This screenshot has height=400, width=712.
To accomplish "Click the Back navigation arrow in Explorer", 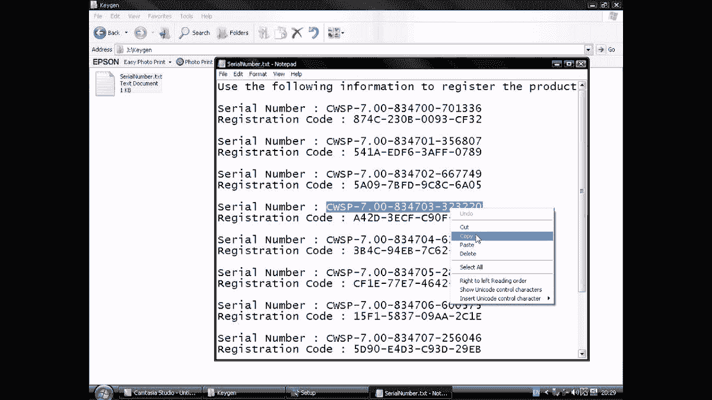I will 100,33.
